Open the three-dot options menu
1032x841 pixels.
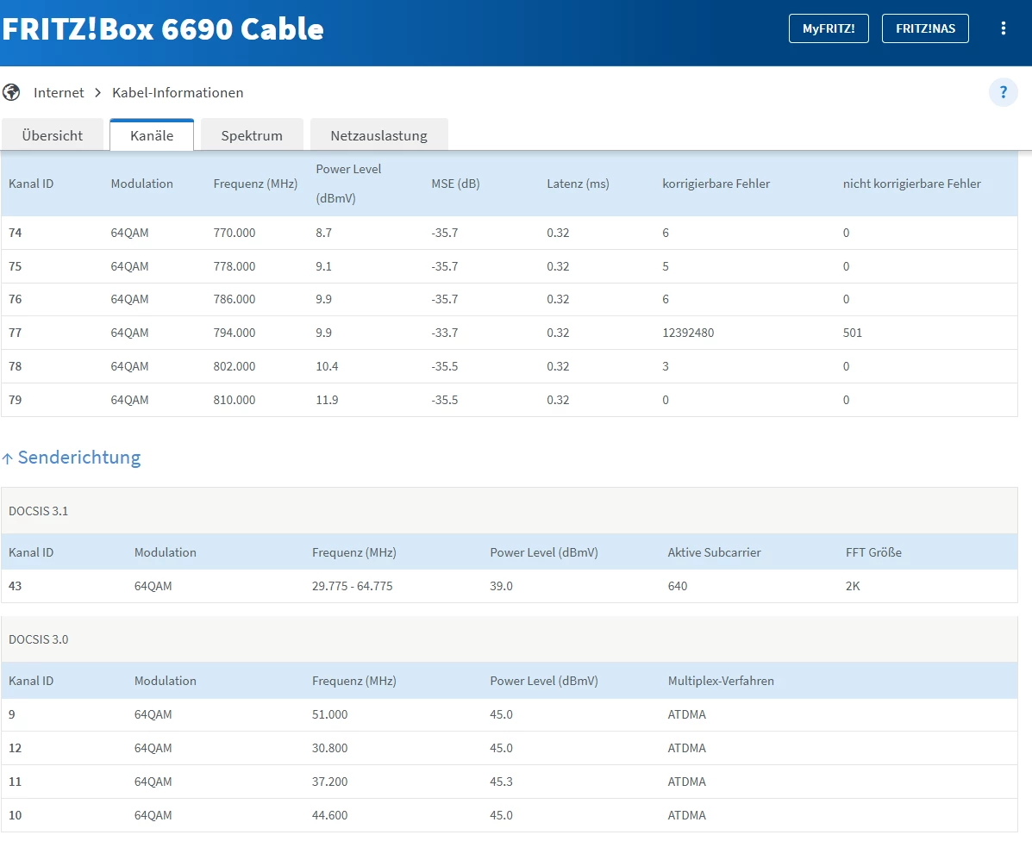click(1003, 28)
